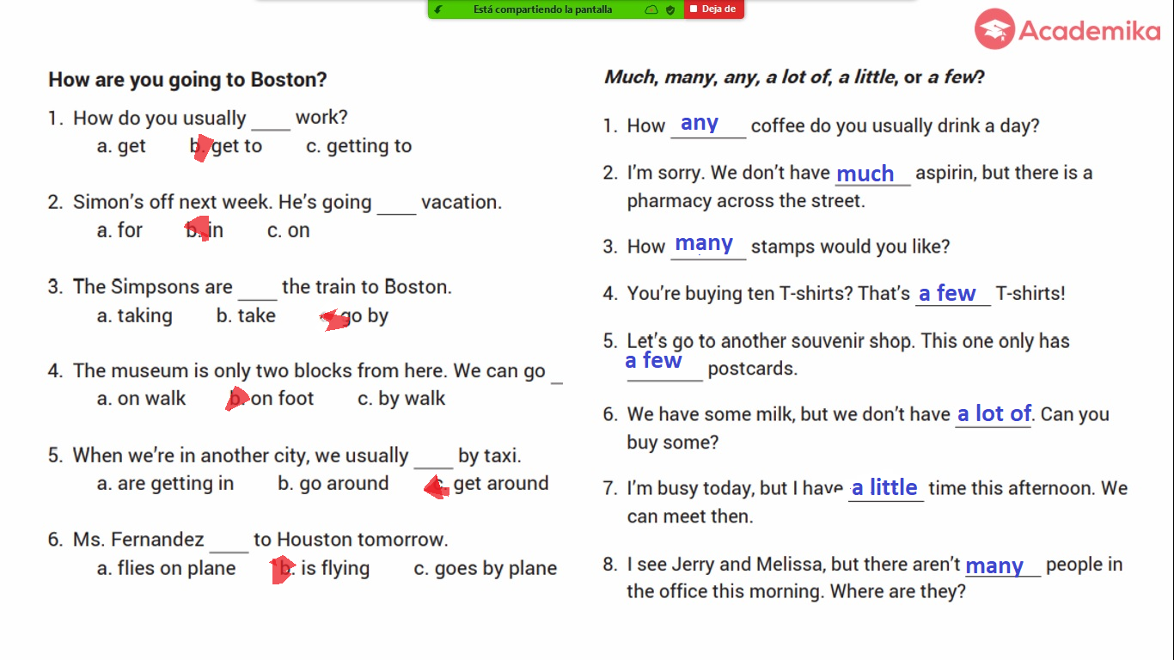Select option 'c. by walk' for museum question
This screenshot has width=1174, height=660.
coord(401,399)
